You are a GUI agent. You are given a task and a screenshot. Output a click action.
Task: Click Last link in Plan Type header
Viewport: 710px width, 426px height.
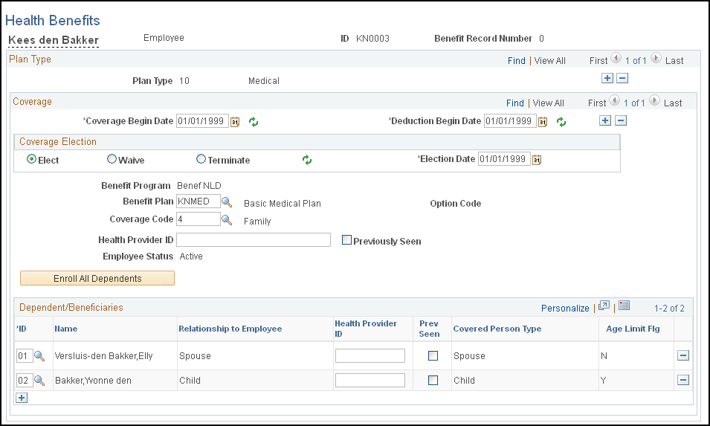674,61
